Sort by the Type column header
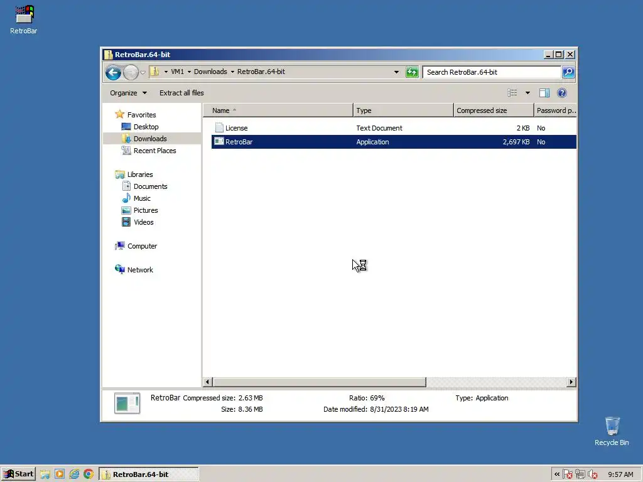This screenshot has height=482, width=643. pos(403,110)
